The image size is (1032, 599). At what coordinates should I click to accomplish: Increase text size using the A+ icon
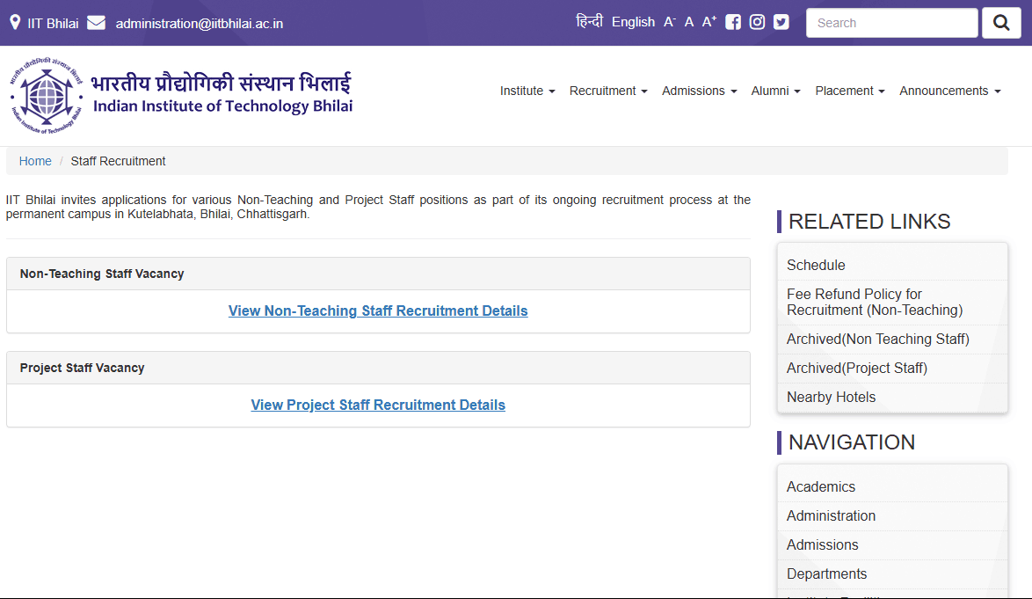pyautogui.click(x=709, y=21)
